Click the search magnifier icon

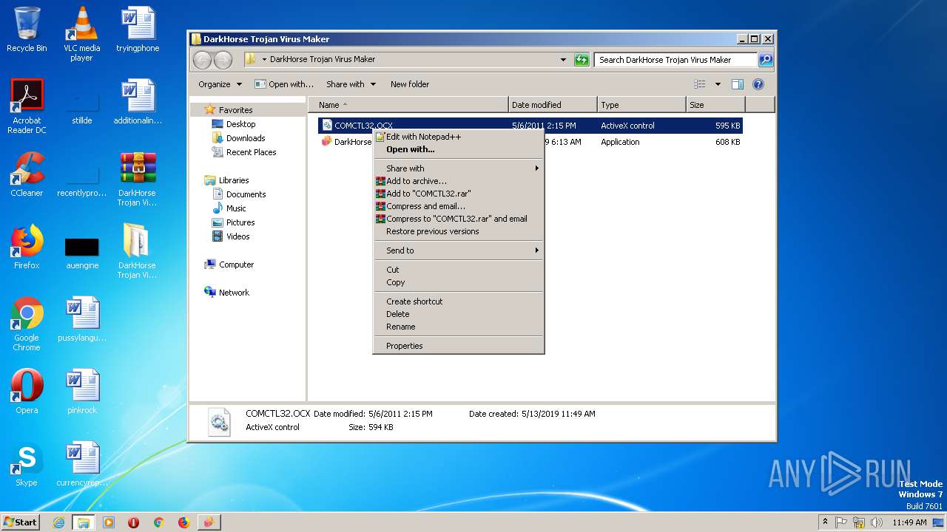[766, 60]
